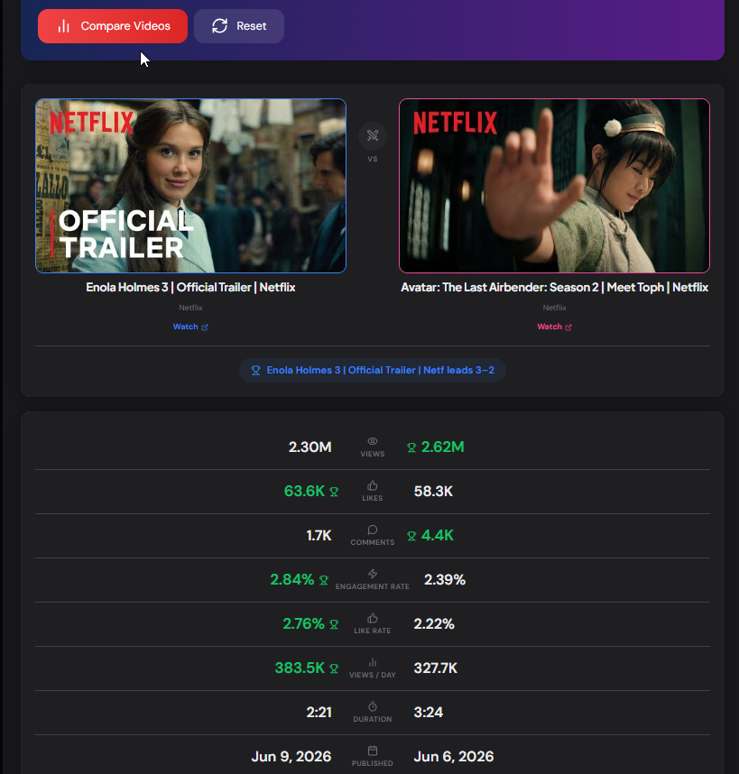Click the Reset button
739x774 pixels.
point(239,26)
